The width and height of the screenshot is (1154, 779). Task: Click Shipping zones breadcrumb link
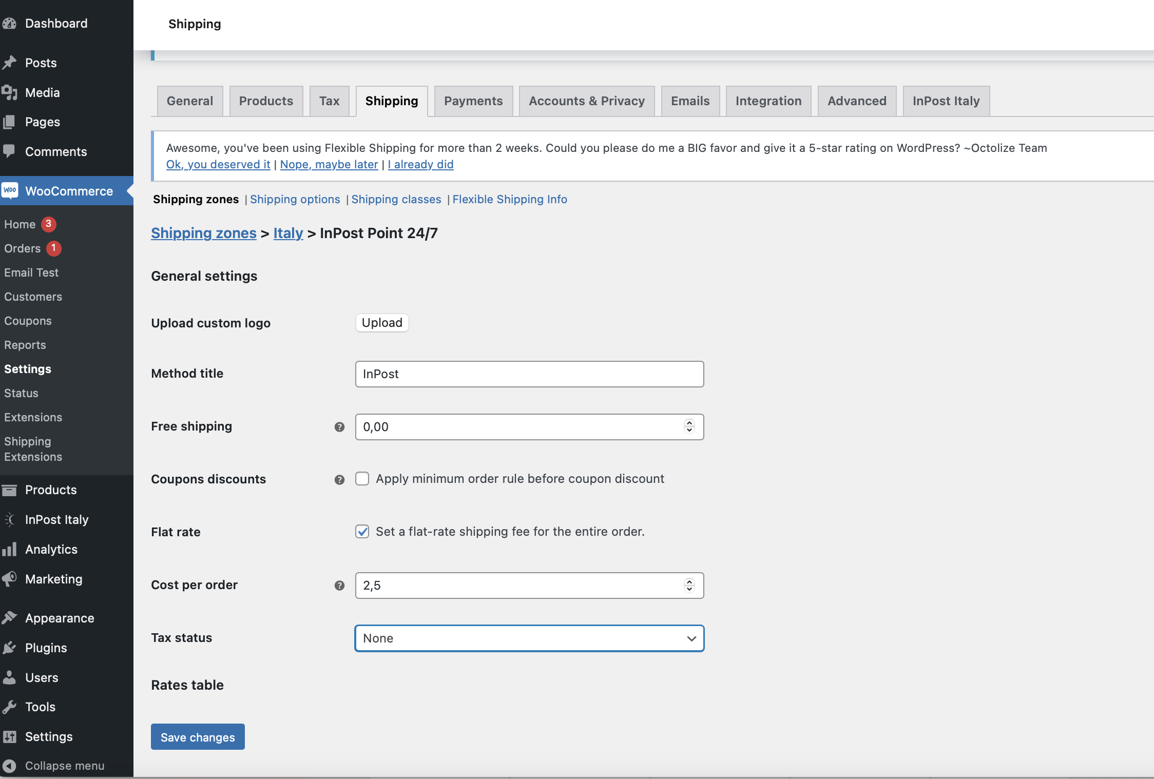[x=204, y=233]
